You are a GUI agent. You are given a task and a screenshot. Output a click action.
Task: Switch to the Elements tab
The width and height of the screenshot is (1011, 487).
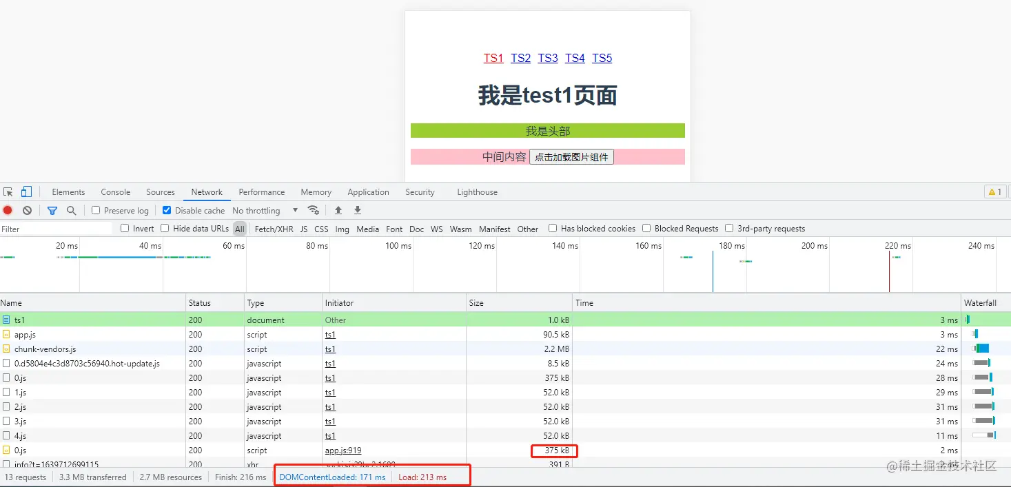[68, 192]
